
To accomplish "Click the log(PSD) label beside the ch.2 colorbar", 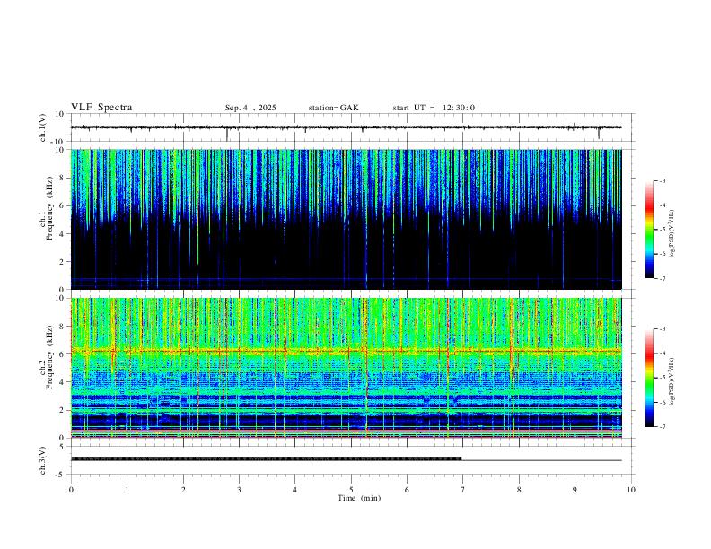I will click(671, 381).
